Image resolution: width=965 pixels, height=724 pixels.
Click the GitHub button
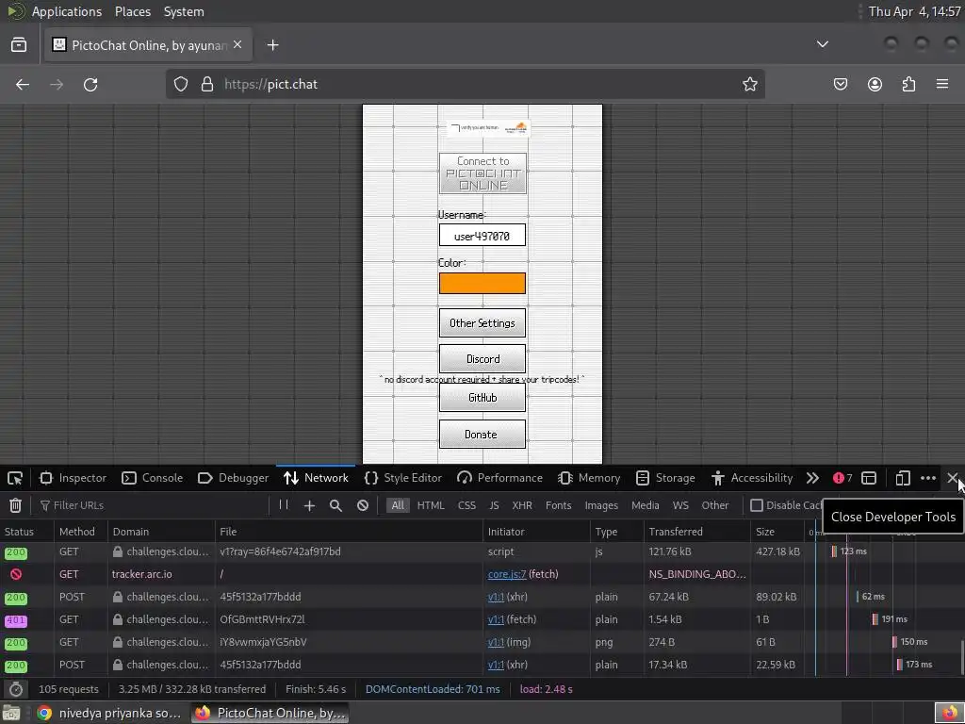point(482,398)
